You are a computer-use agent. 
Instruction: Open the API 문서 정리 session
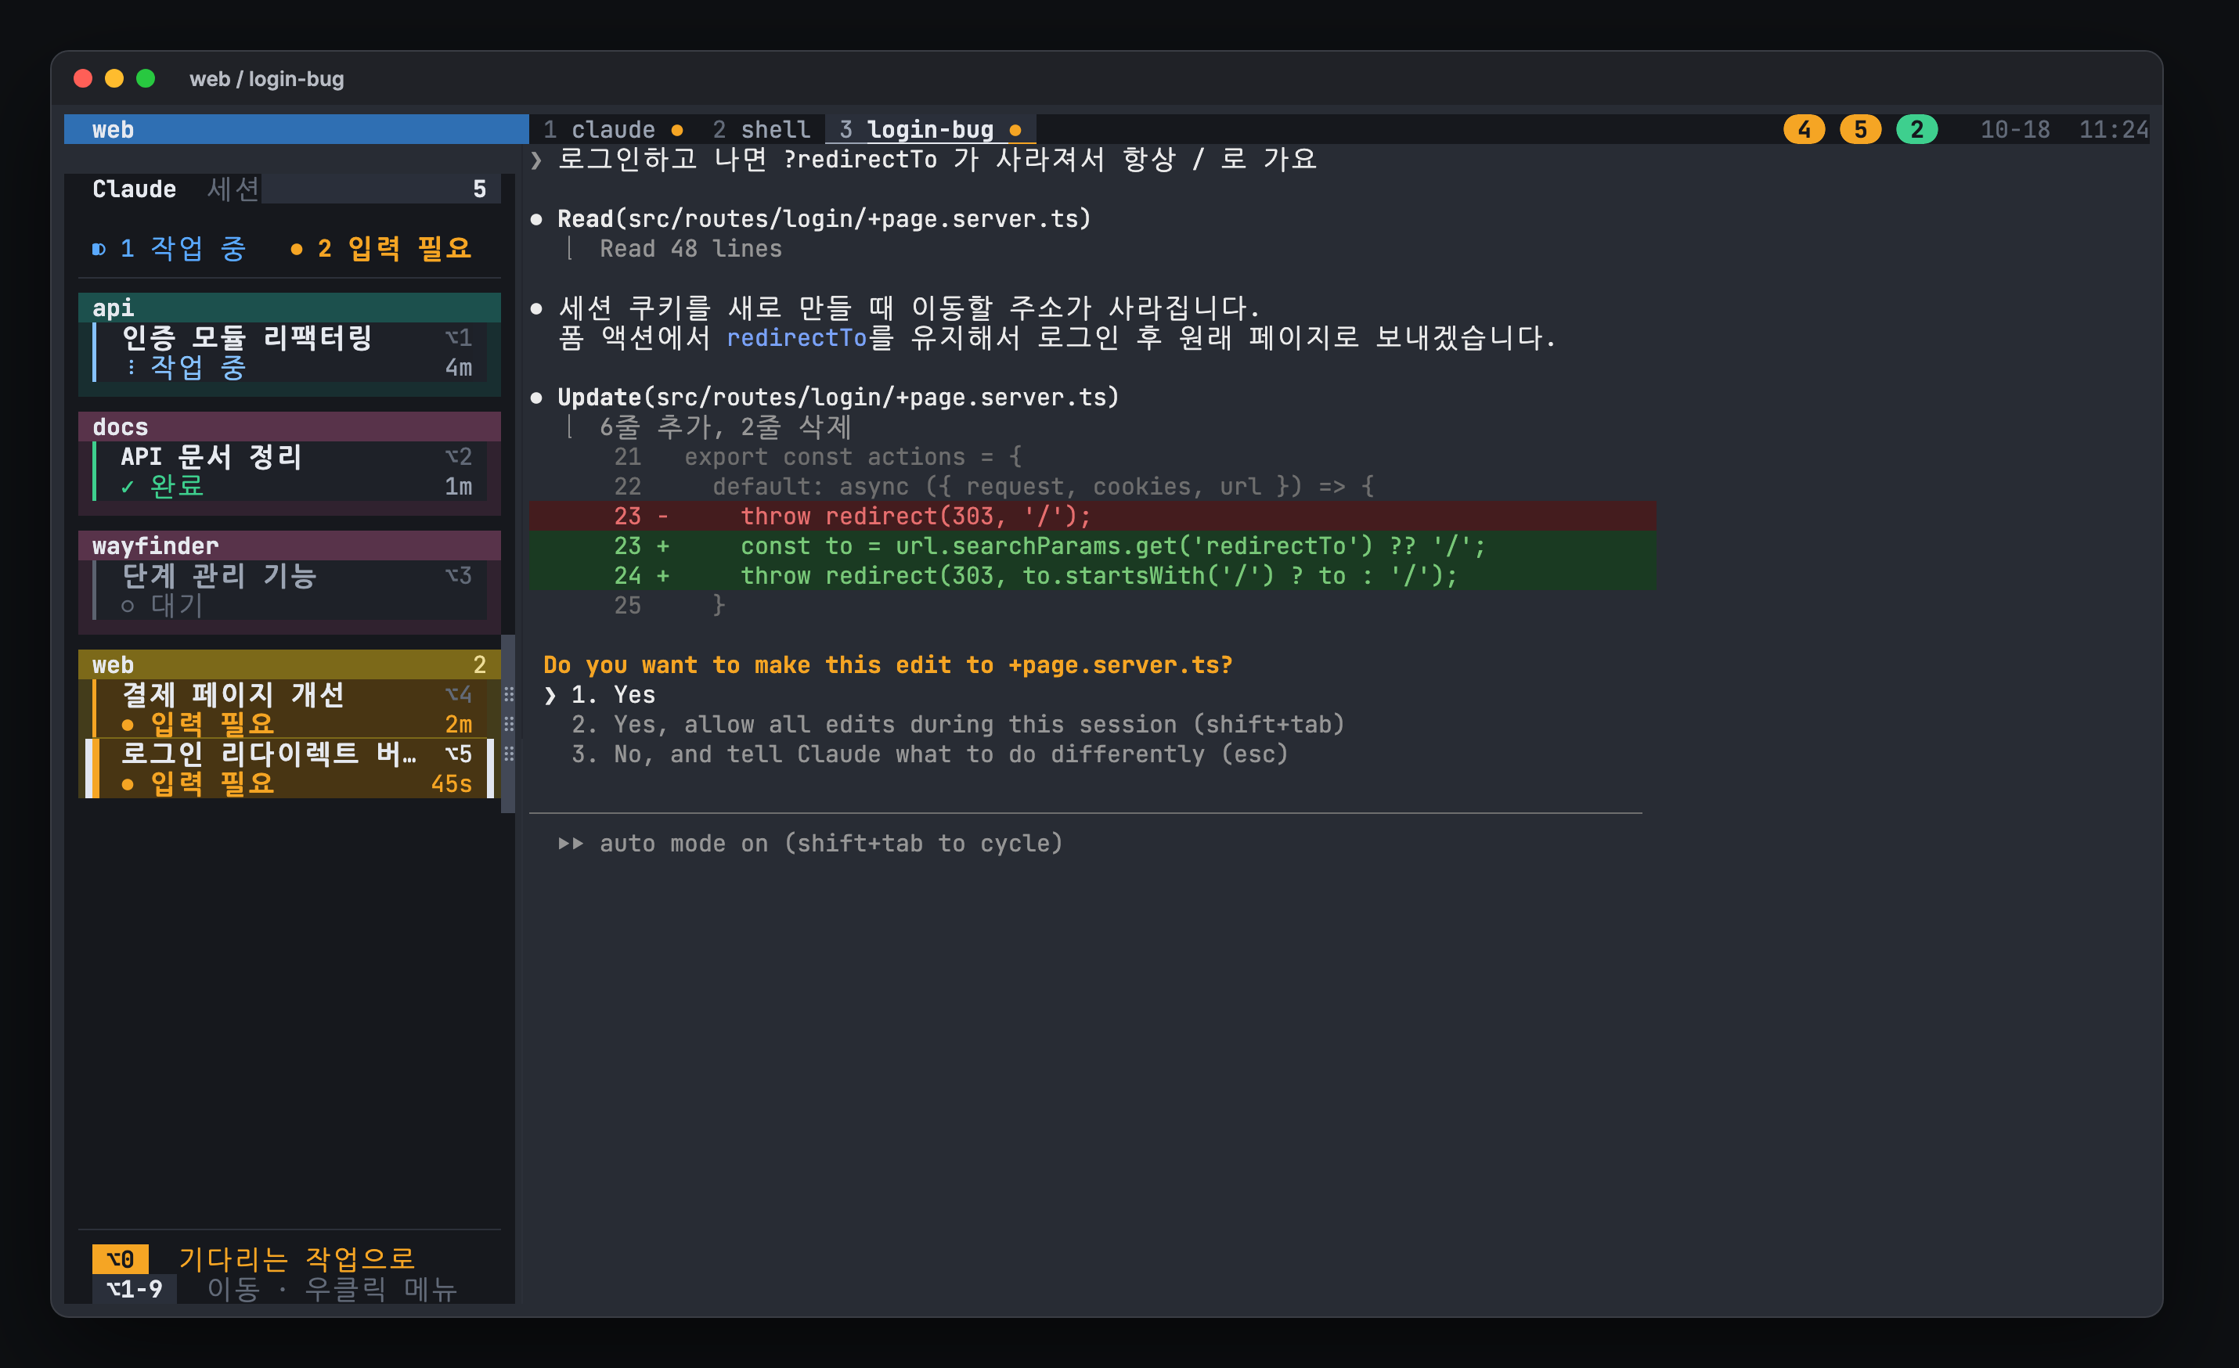click(289, 471)
